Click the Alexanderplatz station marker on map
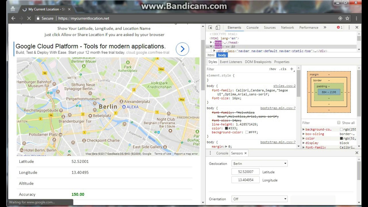This screenshot has height=207, width=368. click(122, 101)
